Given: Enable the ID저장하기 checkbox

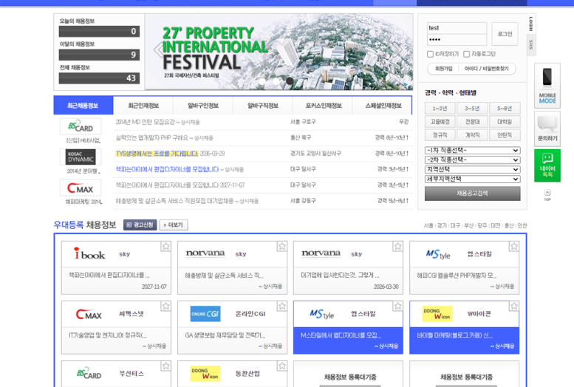Looking at the screenshot, I should (430, 54).
